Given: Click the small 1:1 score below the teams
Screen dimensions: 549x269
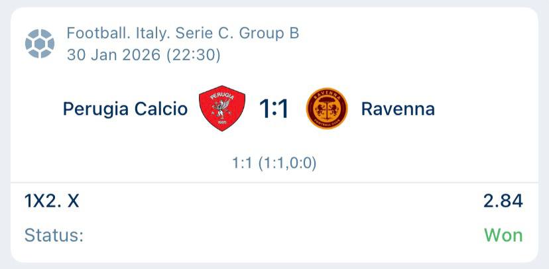Looking at the screenshot, I should coord(243,162).
